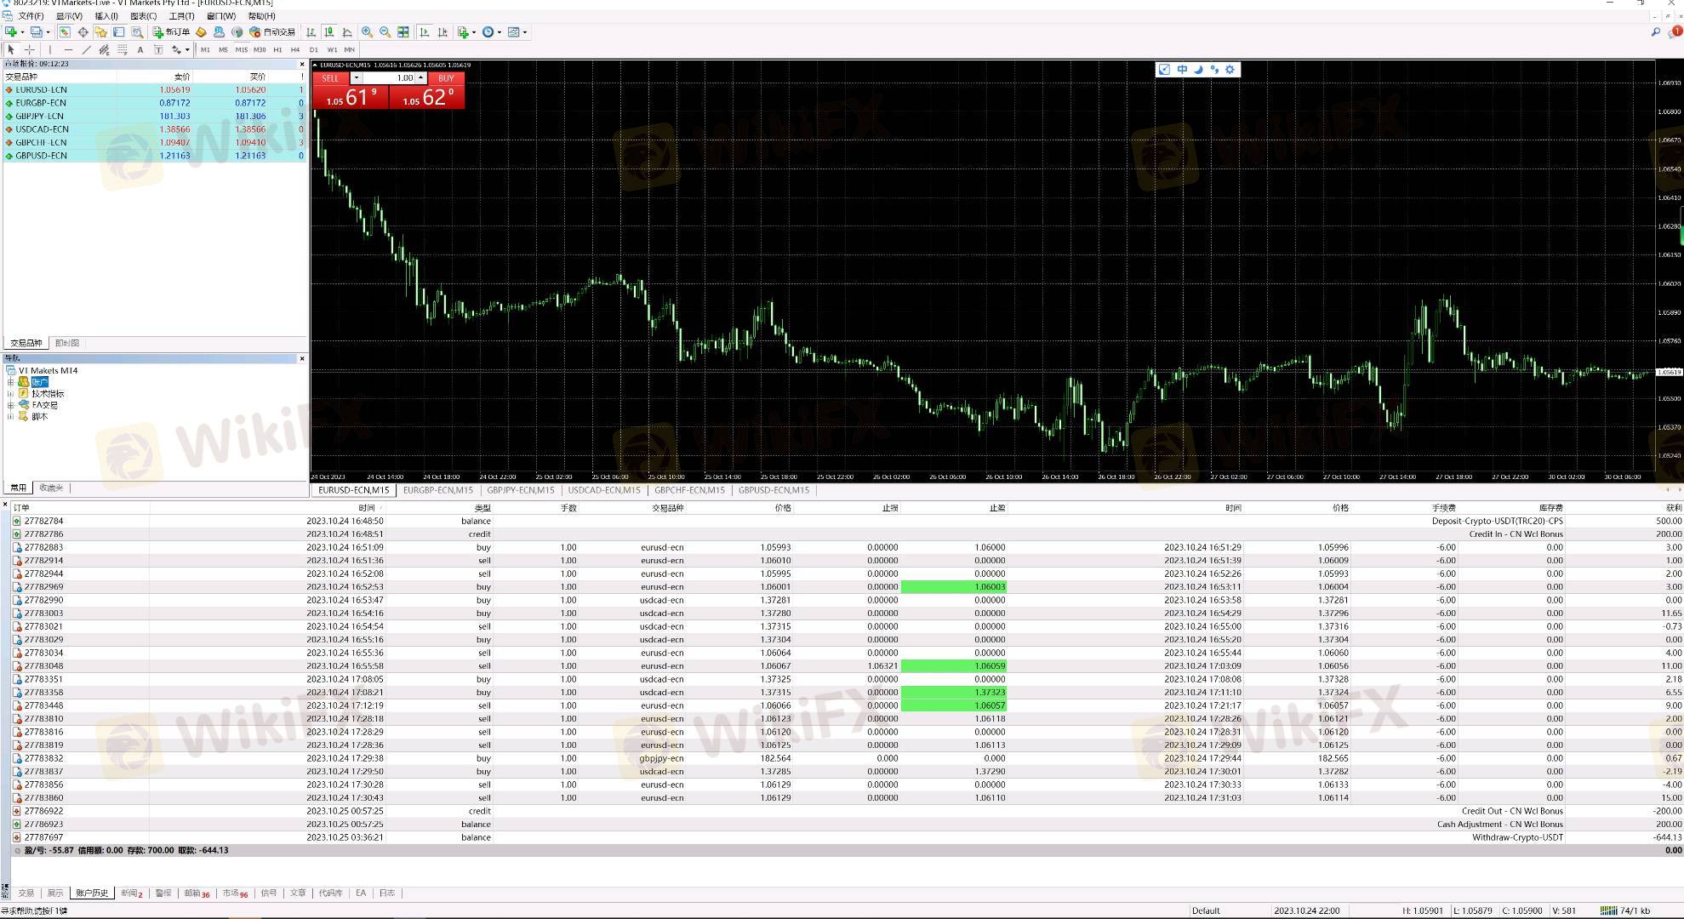Close the Market Watch panel
The width and height of the screenshot is (1684, 919).
pos(301,64)
